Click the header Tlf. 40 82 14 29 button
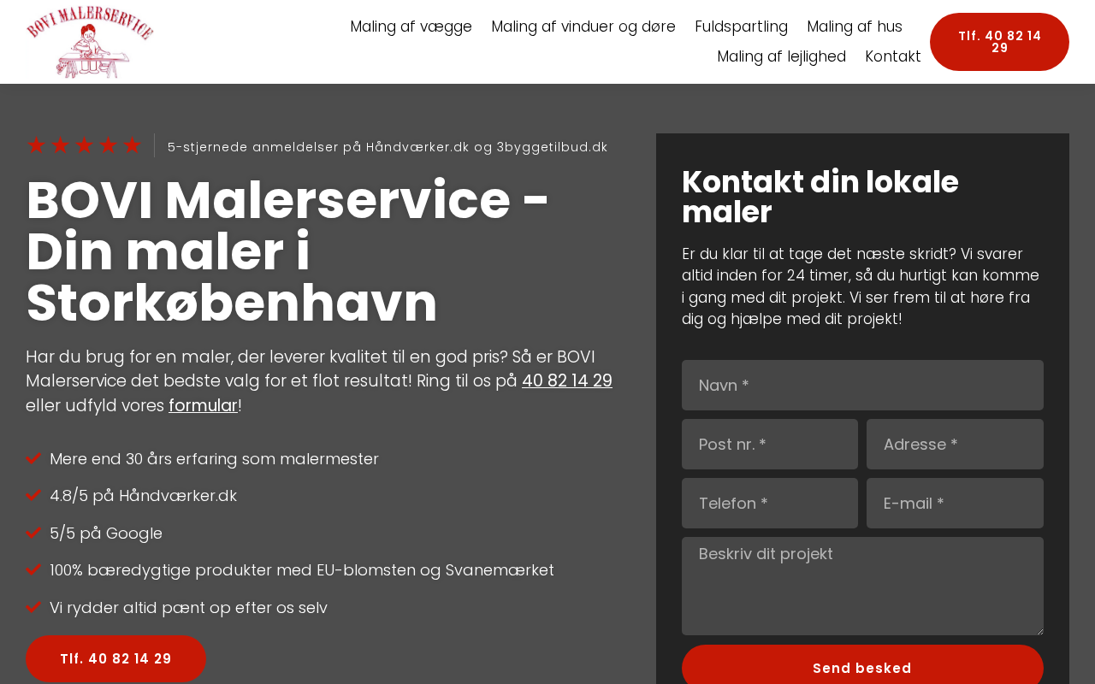Viewport: 1095px width, 684px height. coord(999,42)
